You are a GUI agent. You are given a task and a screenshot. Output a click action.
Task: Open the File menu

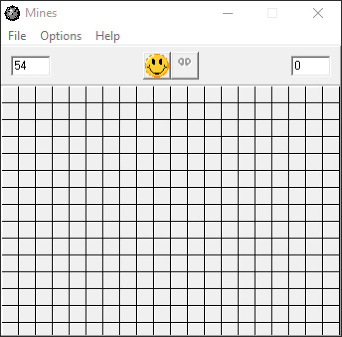17,36
